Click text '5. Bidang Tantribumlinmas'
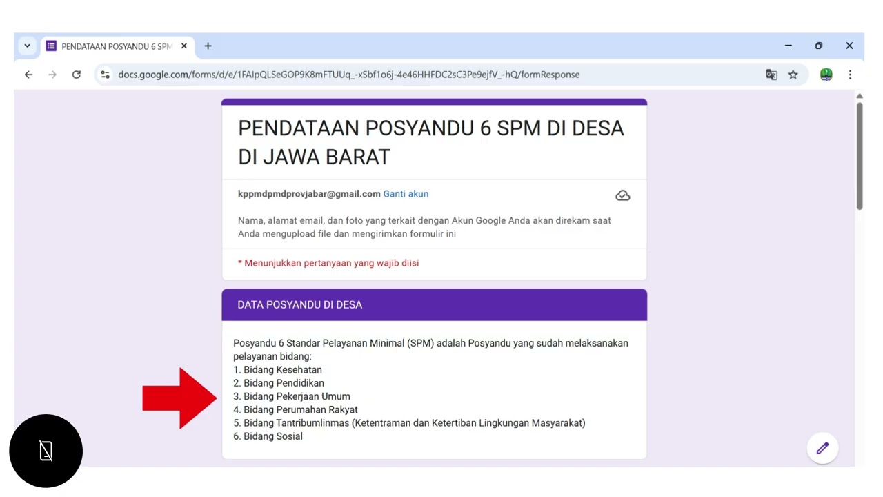The image size is (883, 497). pos(291,423)
